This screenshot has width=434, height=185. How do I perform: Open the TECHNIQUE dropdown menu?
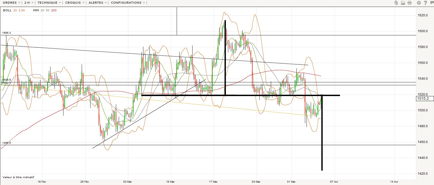pos(49,3)
